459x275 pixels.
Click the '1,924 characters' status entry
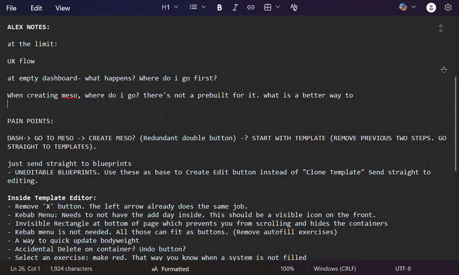pyautogui.click(x=71, y=269)
